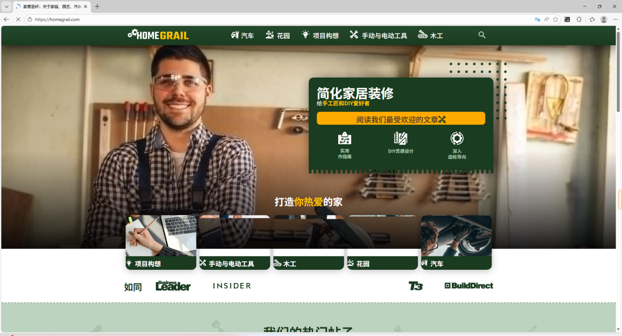Viewport: 622px width, 336px height.
Task: Open the 花园 menu in the top navigation
Action: point(277,35)
